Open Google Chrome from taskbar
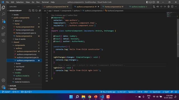Screen dimensions: 179x100 point(89,97)
